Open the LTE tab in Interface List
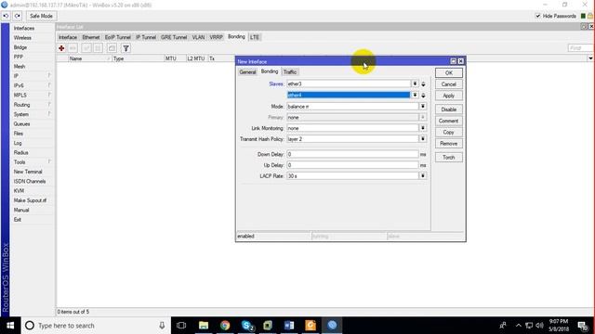The image size is (595, 334). point(255,37)
